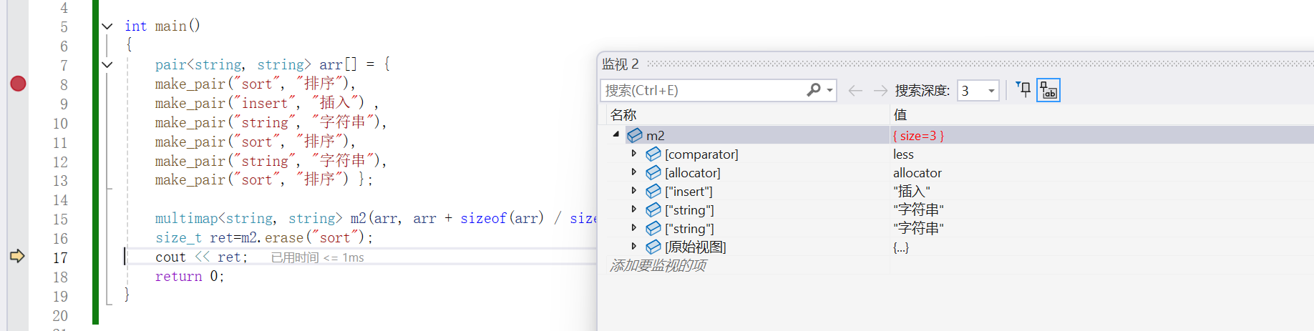Click the [comparator] cube icon
This screenshot has width=1314, height=331.
point(653,154)
